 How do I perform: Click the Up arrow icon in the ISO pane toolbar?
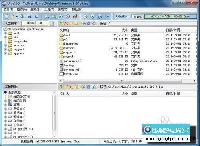pos(61,23)
